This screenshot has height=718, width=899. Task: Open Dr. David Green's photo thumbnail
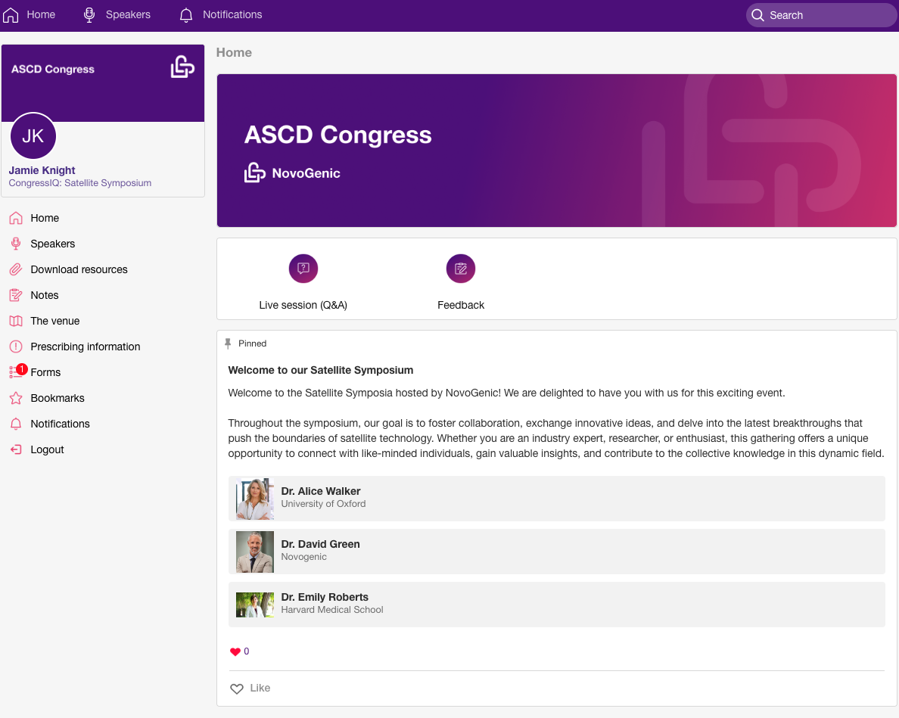click(255, 552)
